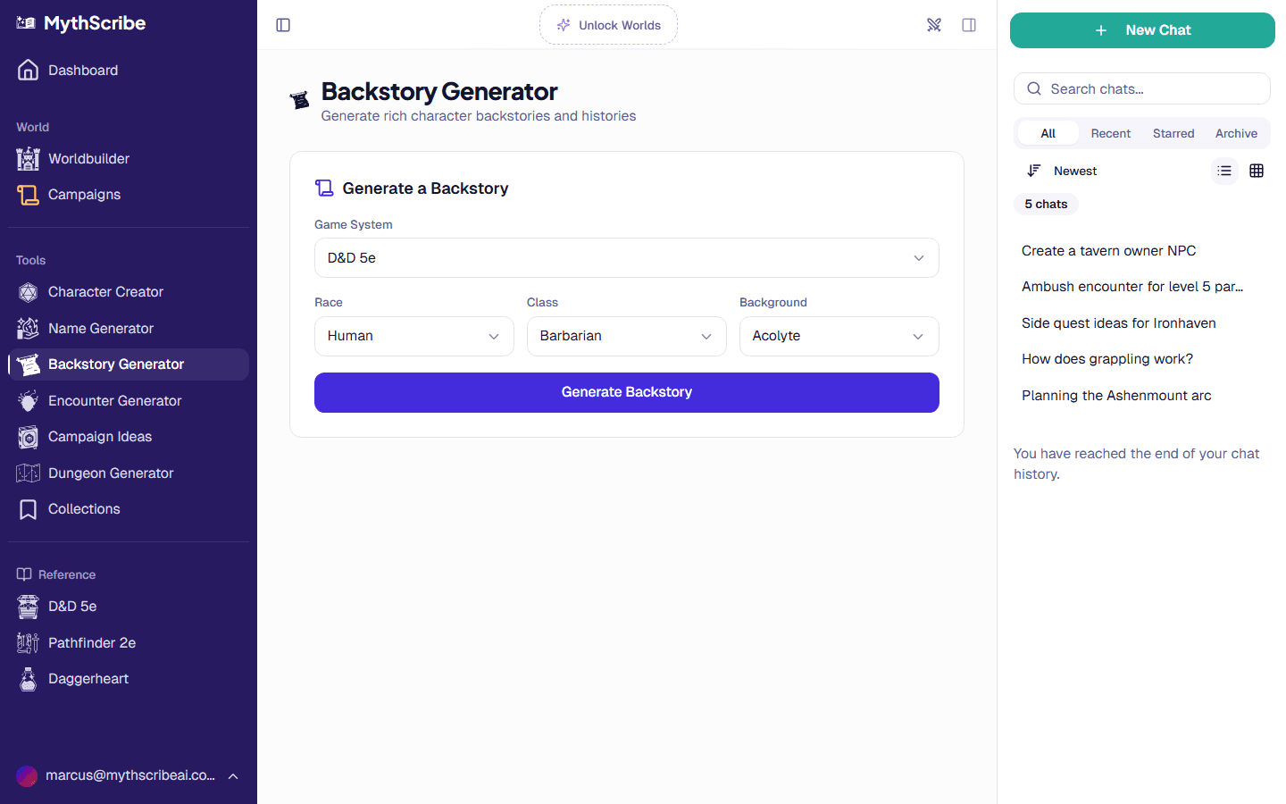This screenshot has width=1286, height=804.
Task: Go to the Dashboard
Action: tap(82, 70)
